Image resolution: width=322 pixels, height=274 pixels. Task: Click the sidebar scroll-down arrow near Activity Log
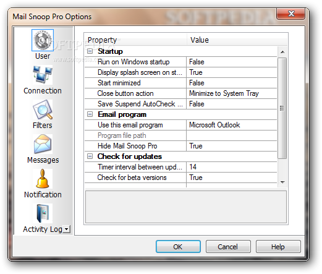click(67, 229)
